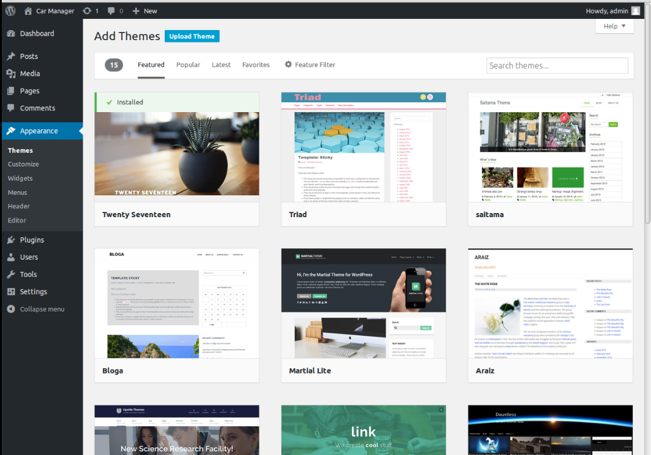
Task: Click the Pages icon in sidebar
Action: tap(11, 91)
